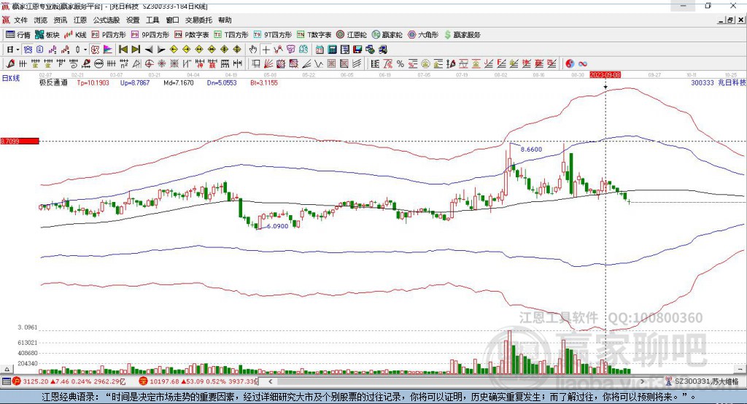Open the T数字表 tool

click(x=314, y=35)
